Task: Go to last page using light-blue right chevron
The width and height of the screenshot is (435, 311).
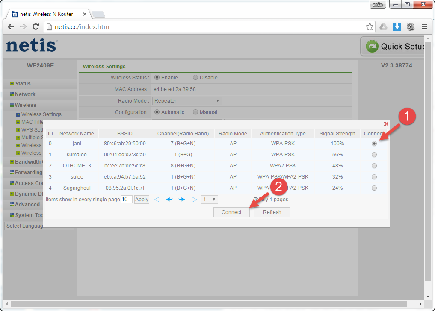Action: [194, 200]
